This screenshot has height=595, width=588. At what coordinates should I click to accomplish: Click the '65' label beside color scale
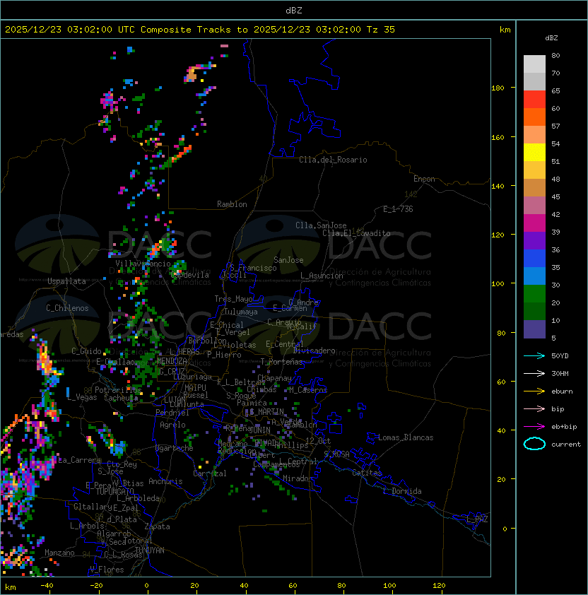click(x=555, y=90)
